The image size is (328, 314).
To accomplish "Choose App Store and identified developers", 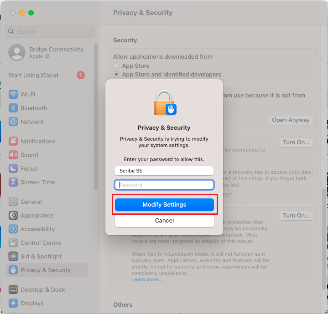I will tap(117, 75).
